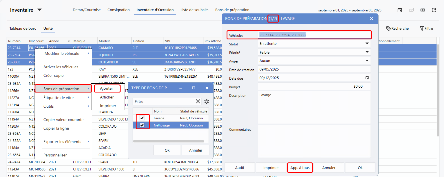The image size is (444, 177).
Task: Click the App. à tous button
Action: click(x=300, y=168)
